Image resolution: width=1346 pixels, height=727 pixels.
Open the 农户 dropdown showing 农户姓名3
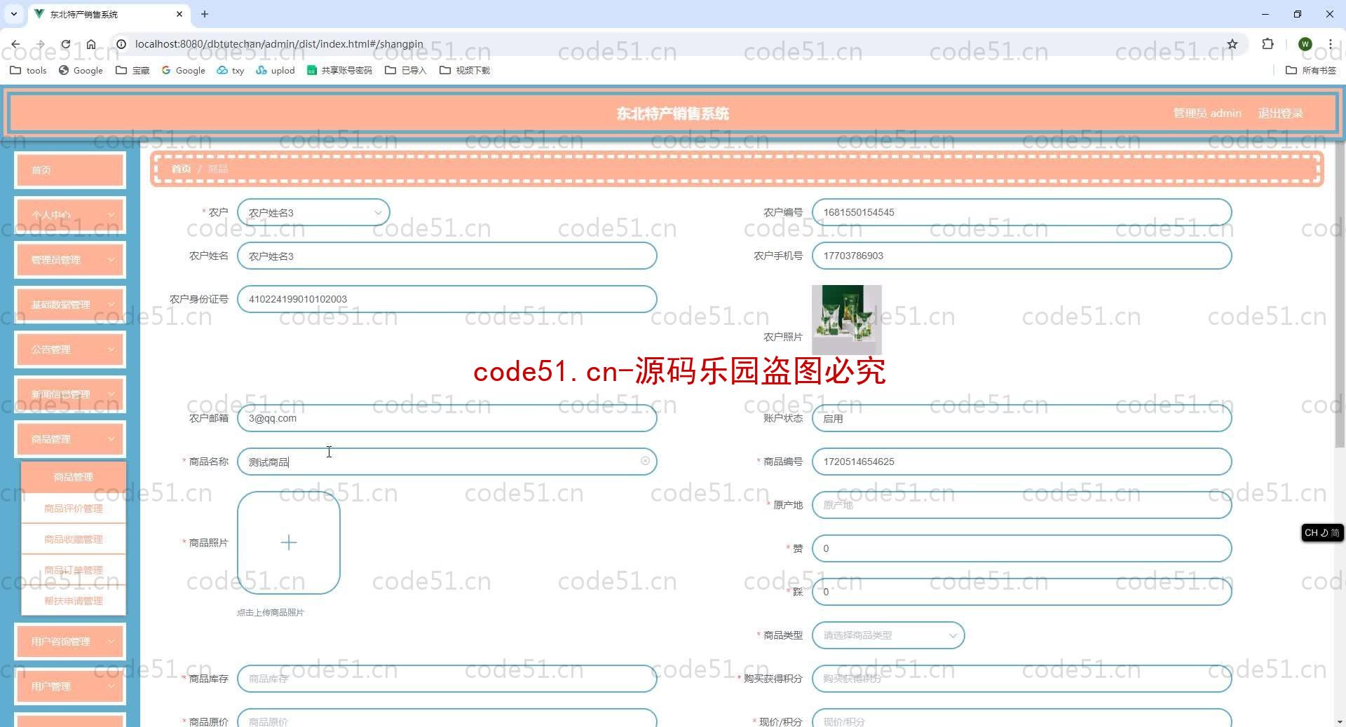313,212
